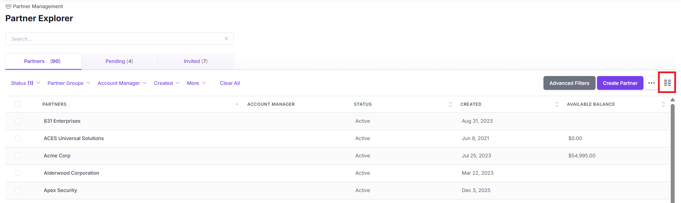
Task: Click the scrollbar up arrow
Action: click(x=672, y=100)
